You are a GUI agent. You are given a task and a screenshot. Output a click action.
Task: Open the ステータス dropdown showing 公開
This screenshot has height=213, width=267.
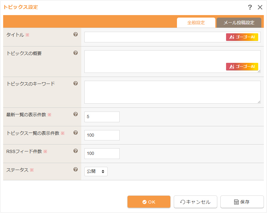[x=96, y=172]
